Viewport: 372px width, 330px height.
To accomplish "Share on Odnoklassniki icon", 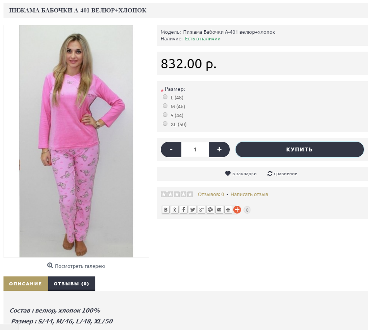I will (x=175, y=210).
